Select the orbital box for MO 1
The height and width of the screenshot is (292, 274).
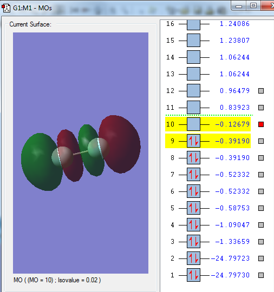tap(194, 275)
